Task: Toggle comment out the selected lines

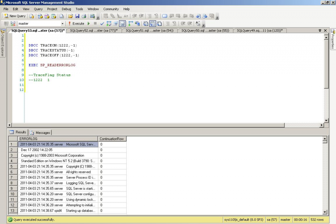Action: pos(168,23)
